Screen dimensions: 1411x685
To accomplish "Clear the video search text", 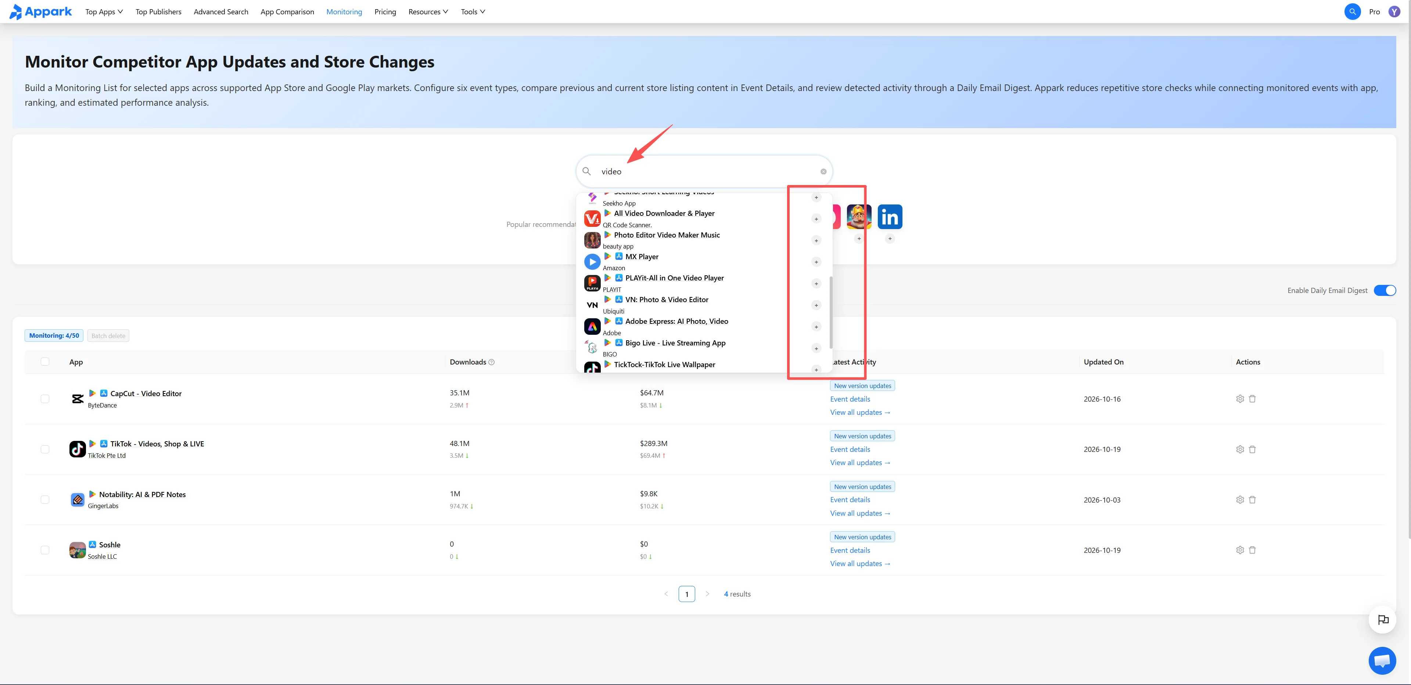I will [x=823, y=172].
